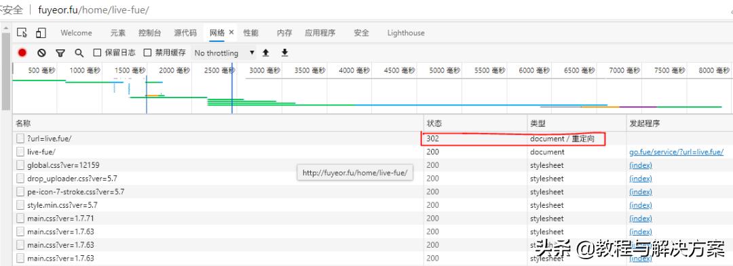Select the drop_uploader.css?ver=5.7 request name
The image size is (733, 266).
(x=72, y=179)
